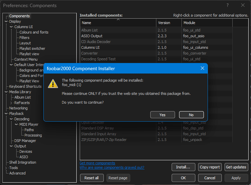
Task: Click the Apply button
Action: point(236,178)
